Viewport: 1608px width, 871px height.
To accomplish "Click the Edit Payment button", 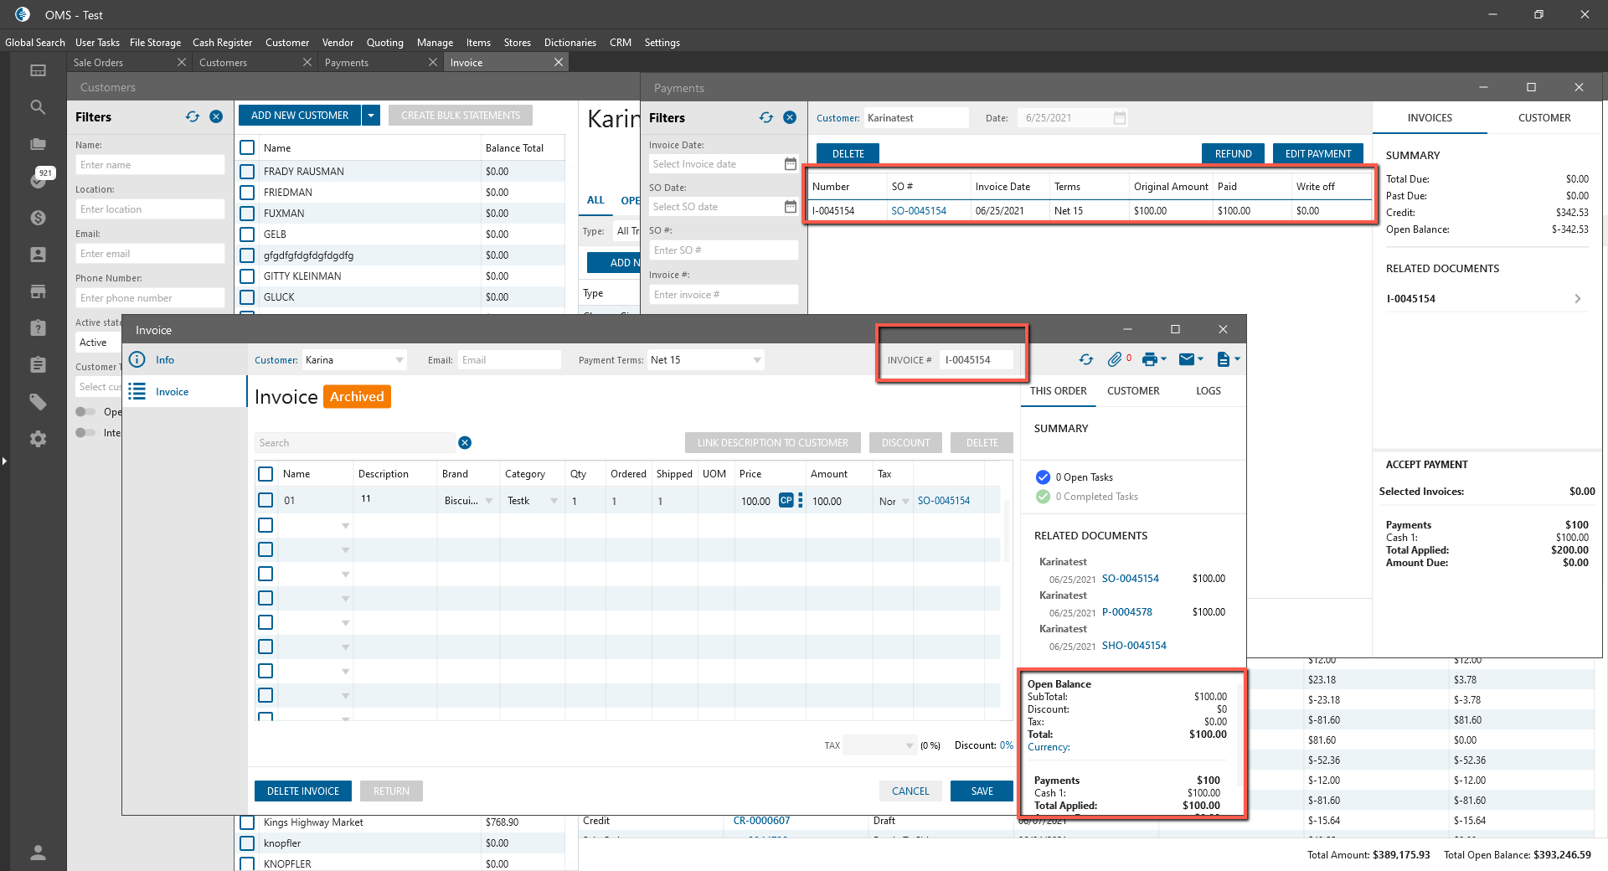I will [1317, 154].
